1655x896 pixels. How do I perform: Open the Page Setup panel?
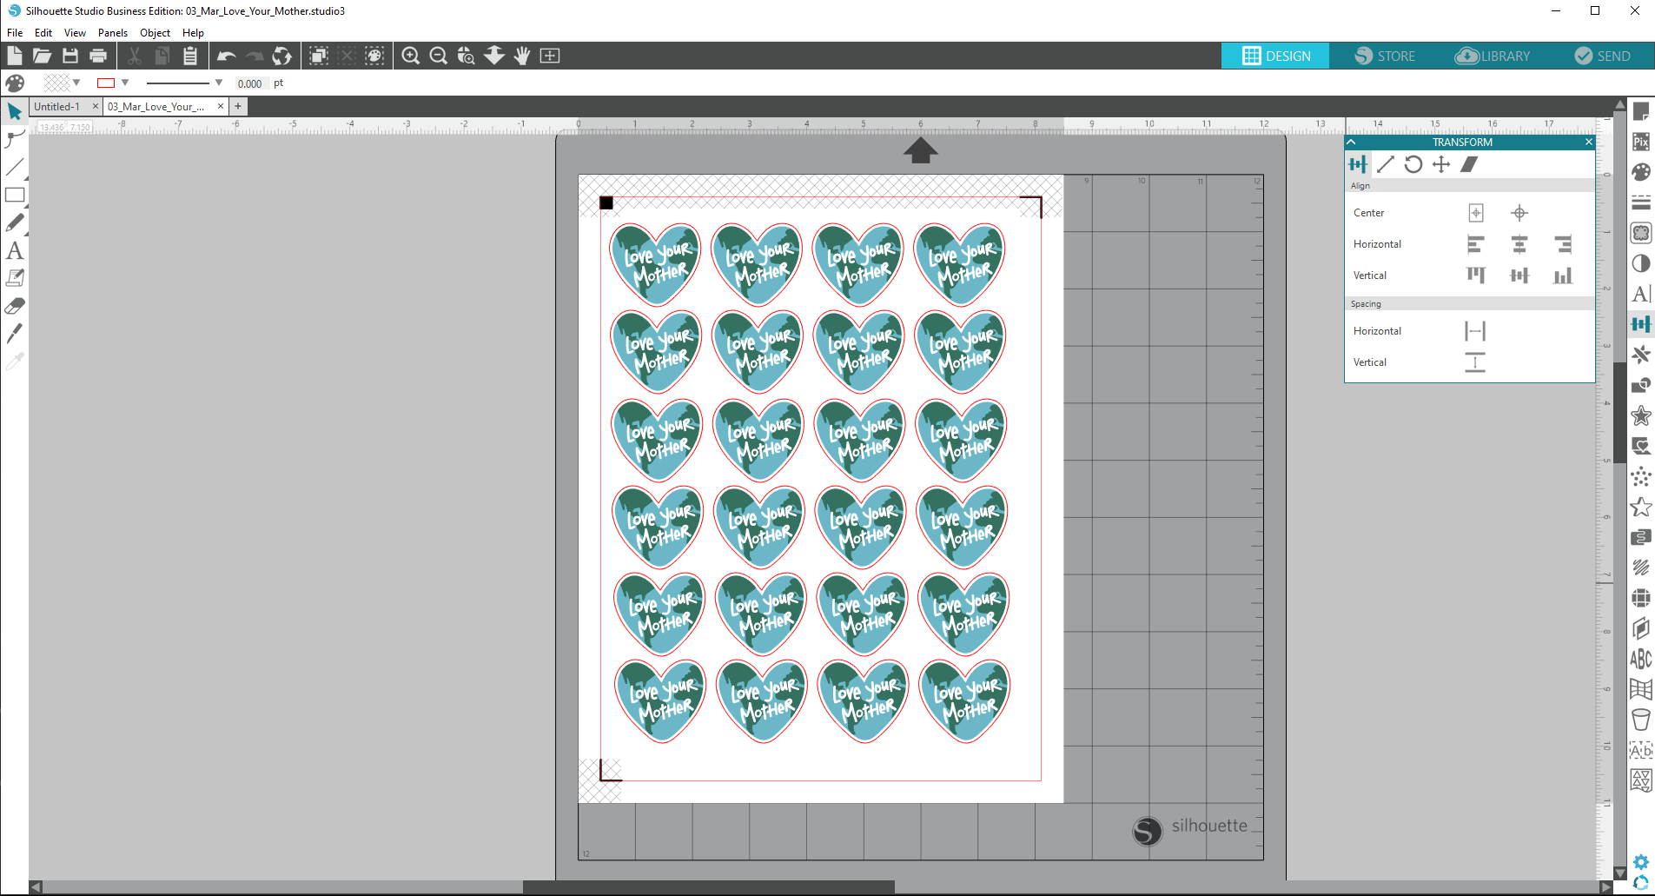click(x=1641, y=111)
